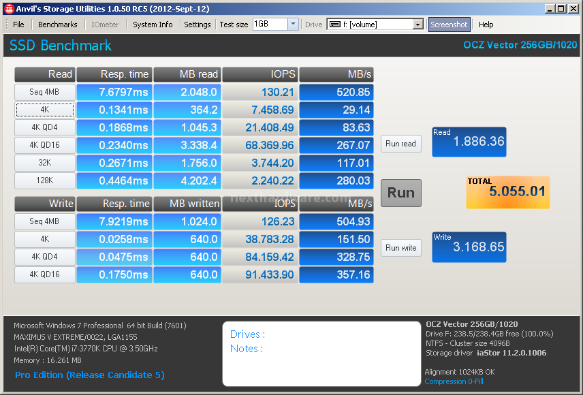Click the write 4K QD4 test button

click(45, 257)
